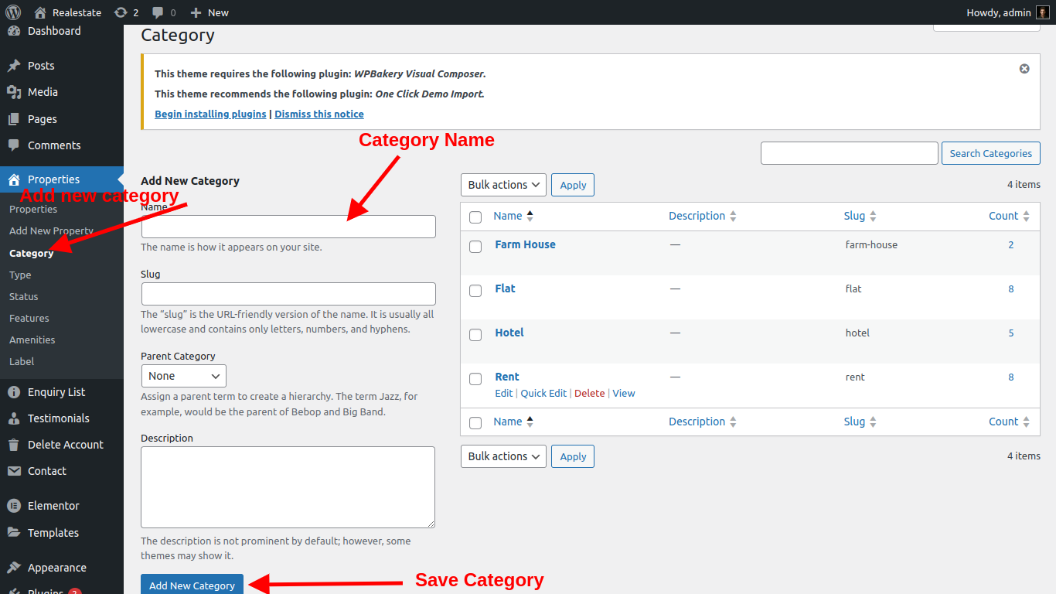Check the Farm House row checkbox

[475, 247]
